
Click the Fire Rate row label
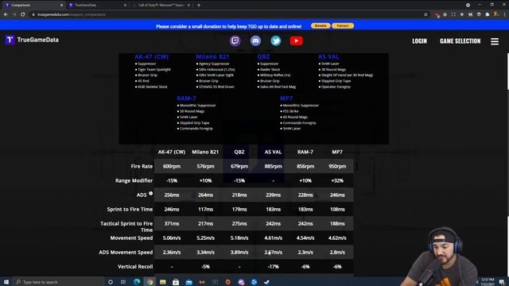[x=142, y=166]
